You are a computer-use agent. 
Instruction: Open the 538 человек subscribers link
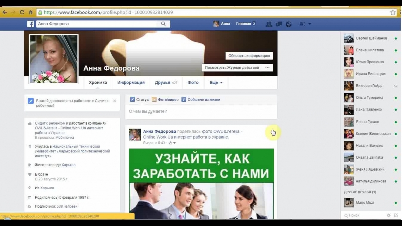tap(67, 206)
